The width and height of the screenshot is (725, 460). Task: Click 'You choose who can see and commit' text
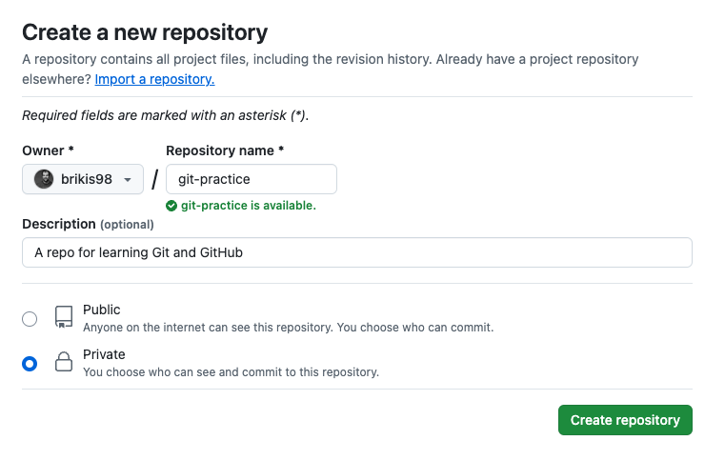231,372
